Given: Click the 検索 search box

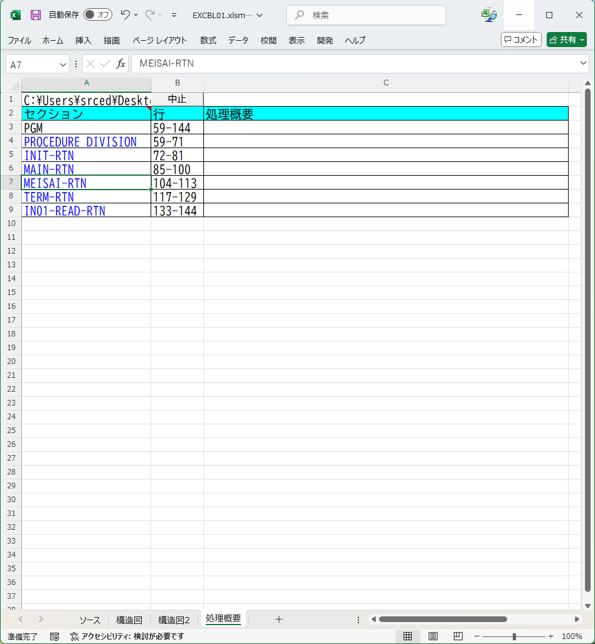Looking at the screenshot, I should tap(366, 15).
